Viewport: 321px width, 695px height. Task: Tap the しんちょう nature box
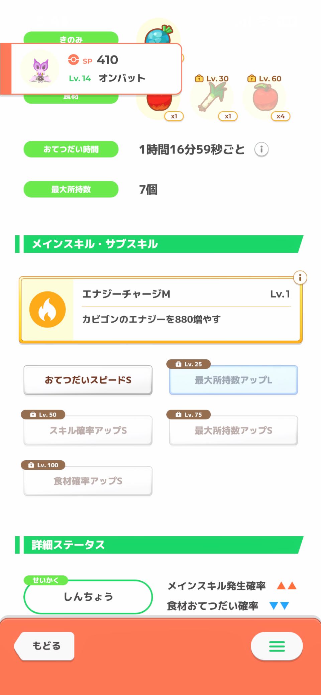[88, 597]
